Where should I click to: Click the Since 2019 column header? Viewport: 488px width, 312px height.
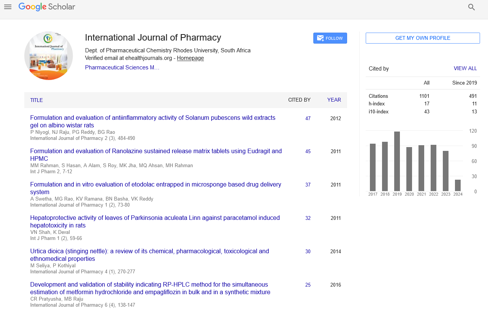coord(464,83)
